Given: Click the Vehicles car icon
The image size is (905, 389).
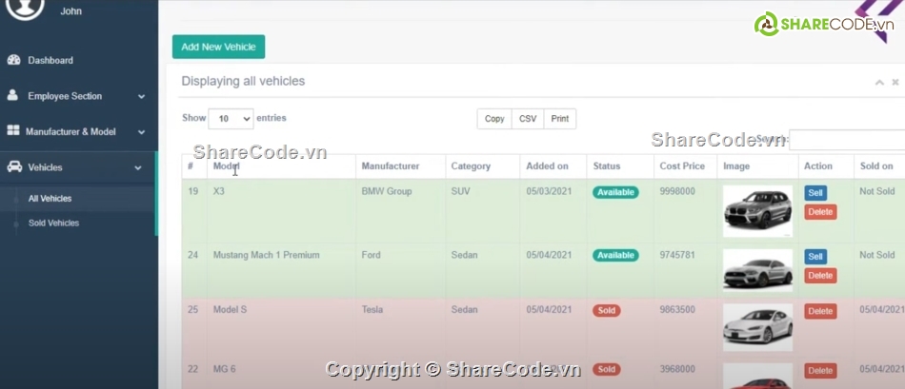Looking at the screenshot, I should [x=14, y=167].
